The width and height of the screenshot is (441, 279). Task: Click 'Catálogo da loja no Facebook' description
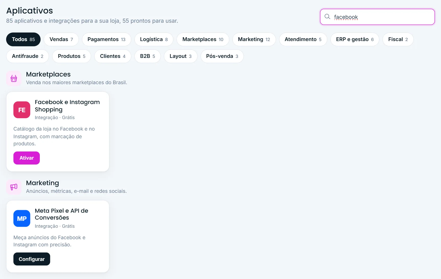[x=54, y=136]
